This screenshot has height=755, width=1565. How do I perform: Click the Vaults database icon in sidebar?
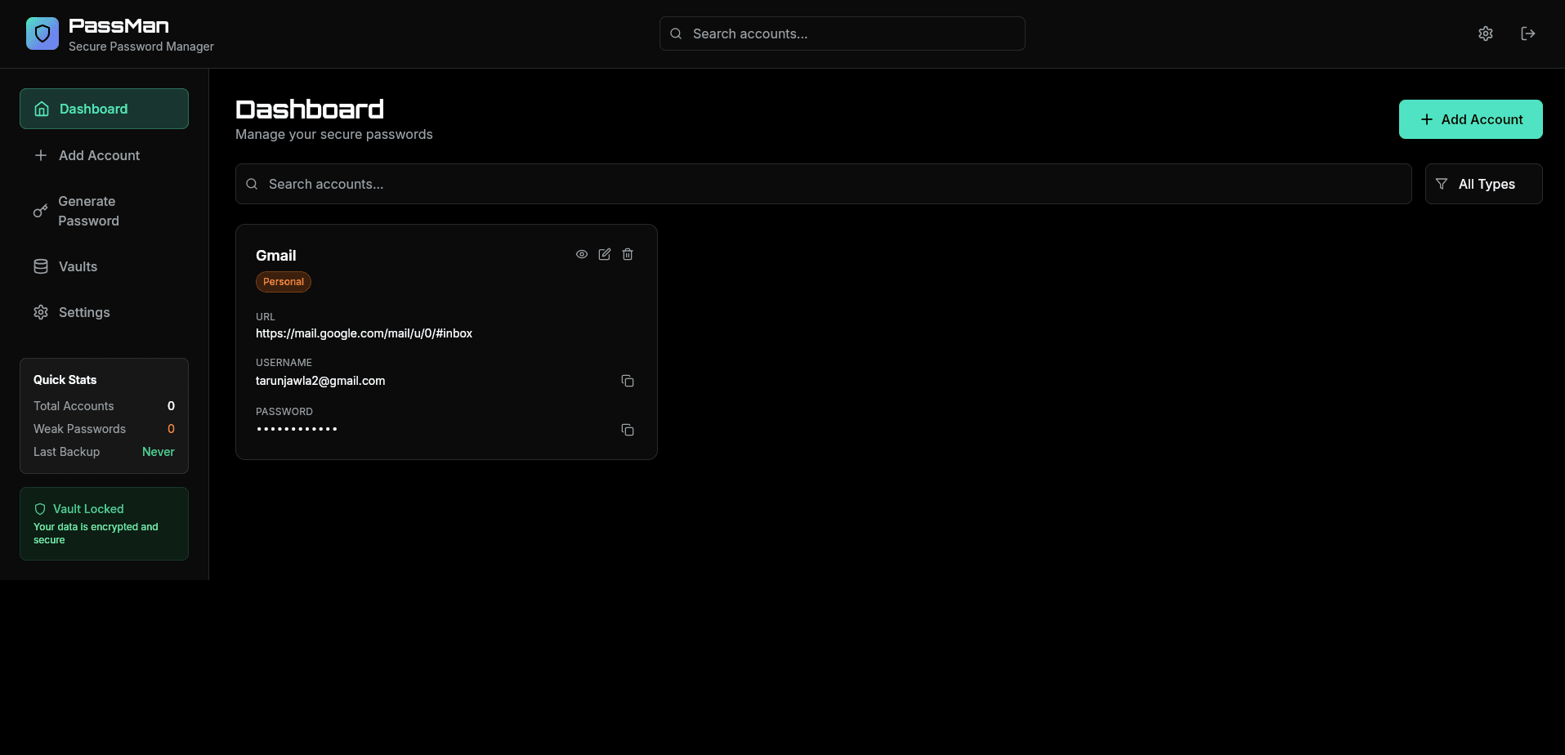(40, 266)
